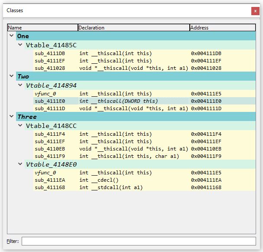Close the Classes window
The height and width of the screenshot is (252, 263).
coord(255,11)
